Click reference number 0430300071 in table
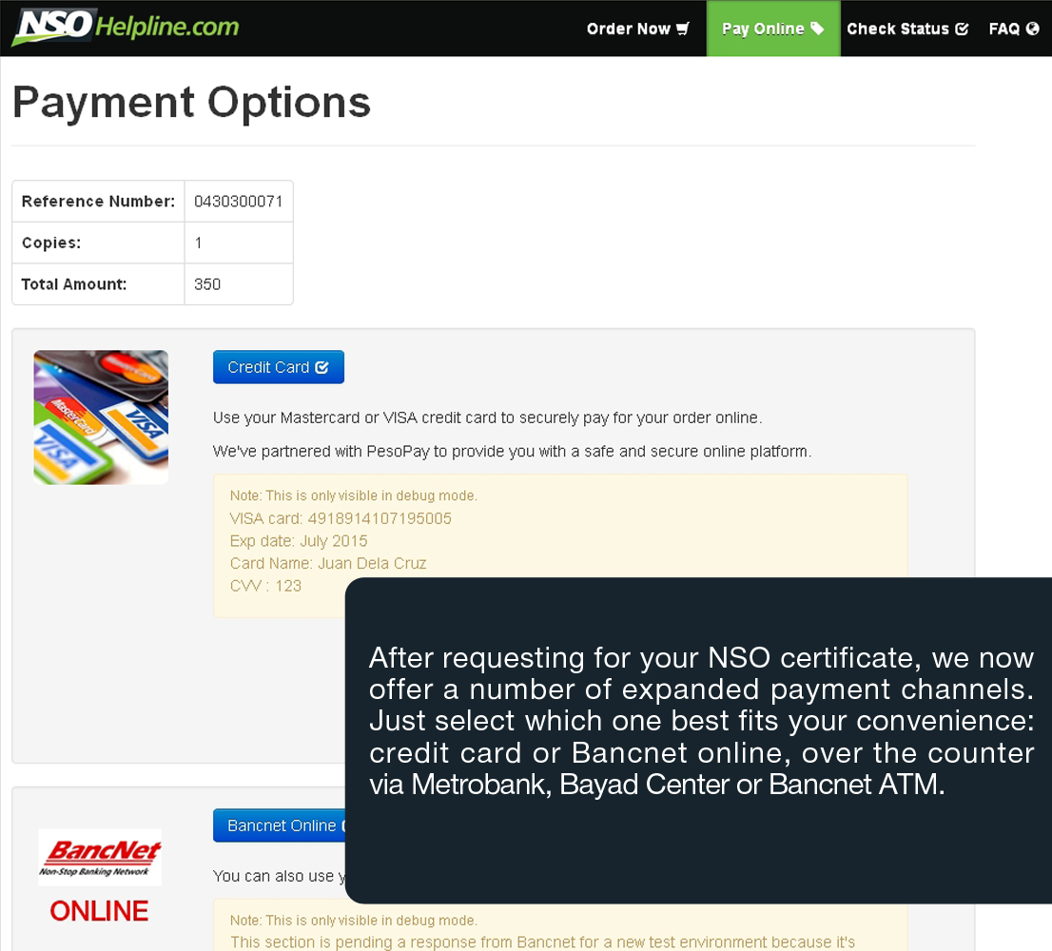Viewport: 1052px width, 951px height. [238, 202]
